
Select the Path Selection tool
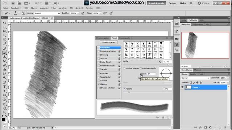click(4, 91)
